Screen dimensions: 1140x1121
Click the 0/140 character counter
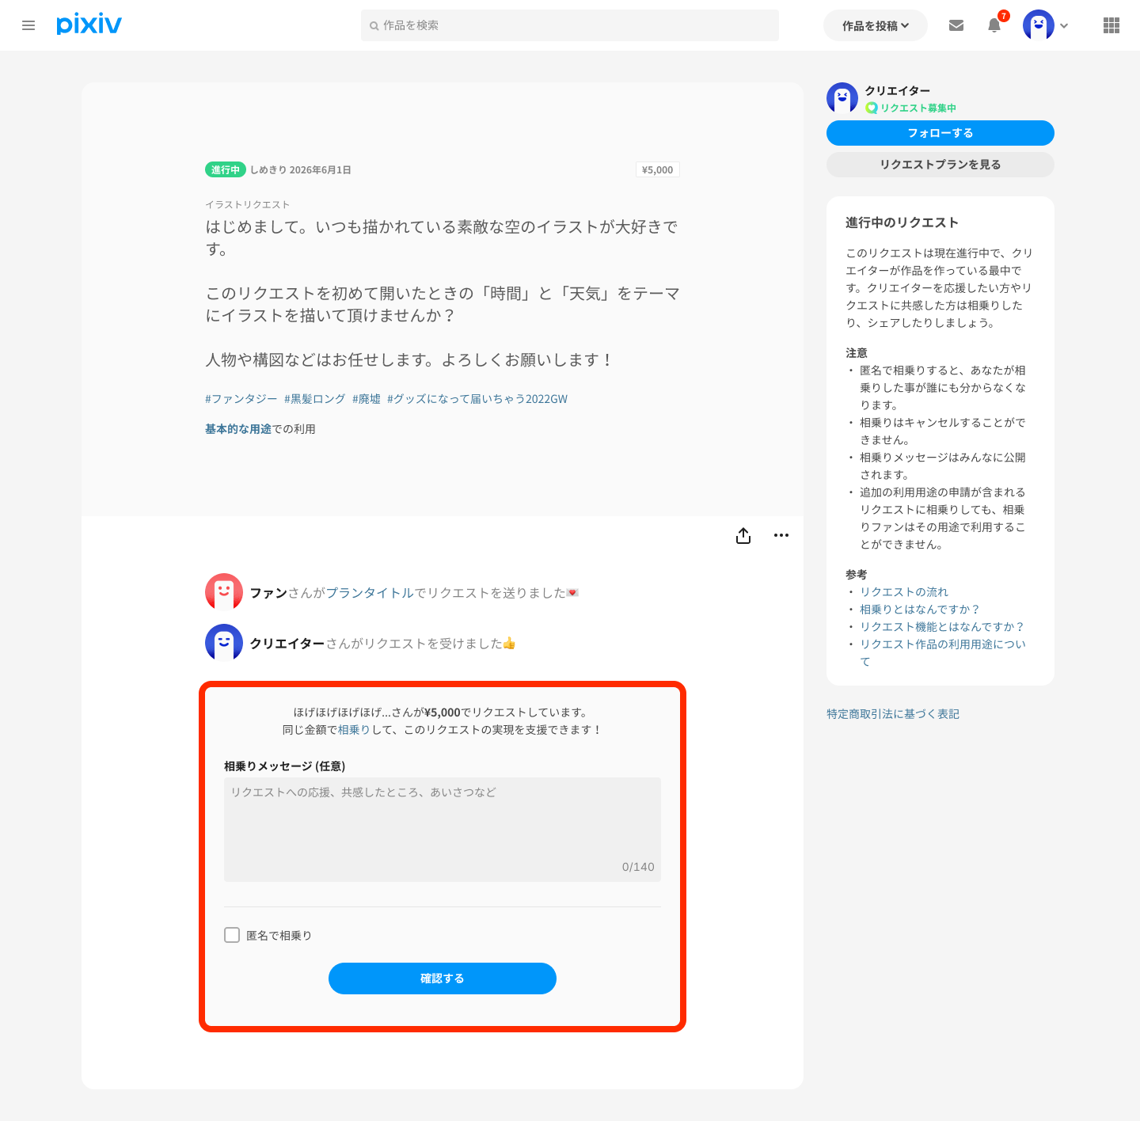(x=638, y=867)
